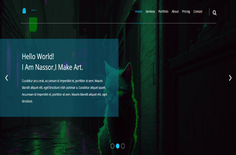Open the Home menu item
The height and width of the screenshot is (155, 236).
pyautogui.click(x=139, y=11)
